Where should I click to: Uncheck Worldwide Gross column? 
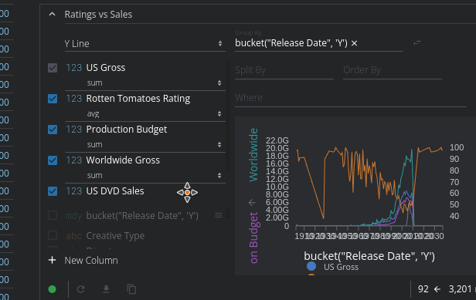click(x=53, y=160)
